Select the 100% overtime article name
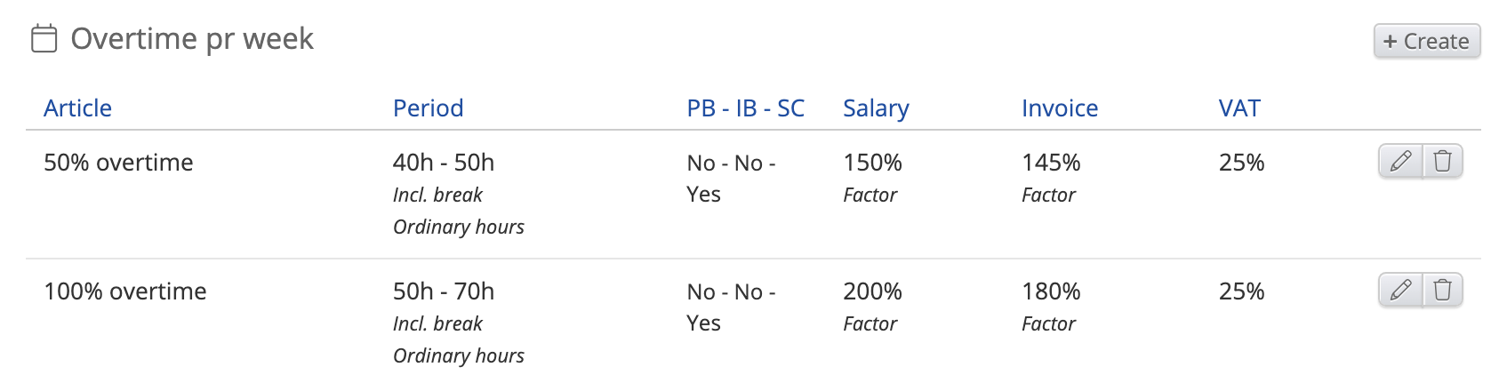Screen dimensions: 1499x391 pos(124,291)
